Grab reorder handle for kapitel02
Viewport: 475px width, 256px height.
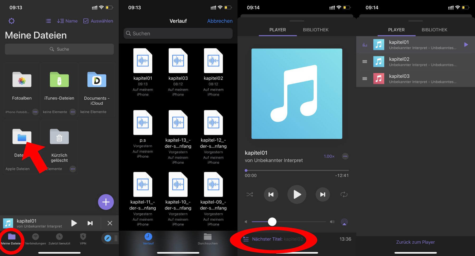point(365,62)
